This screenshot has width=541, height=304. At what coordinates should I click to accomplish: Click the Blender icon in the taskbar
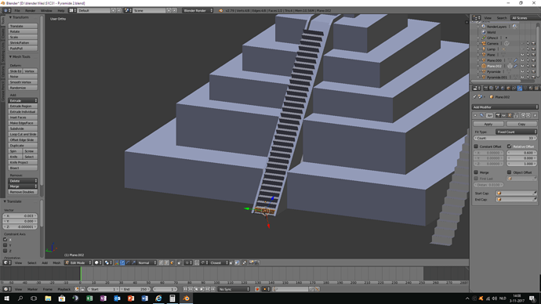pos(186,299)
